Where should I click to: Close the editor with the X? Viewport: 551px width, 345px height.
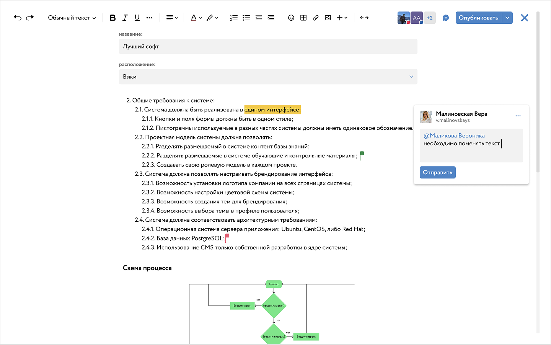coord(525,18)
